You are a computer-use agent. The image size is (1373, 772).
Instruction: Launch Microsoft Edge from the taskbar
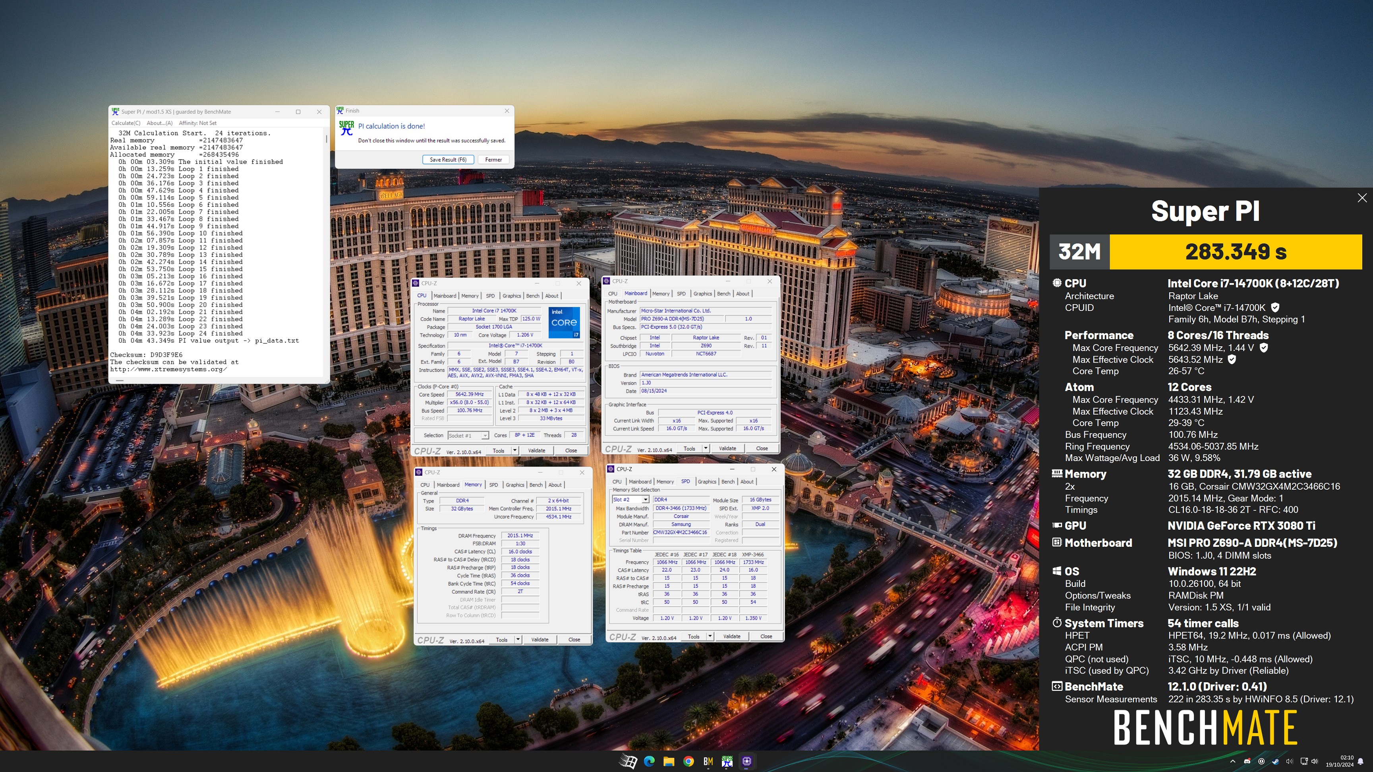pos(649,761)
